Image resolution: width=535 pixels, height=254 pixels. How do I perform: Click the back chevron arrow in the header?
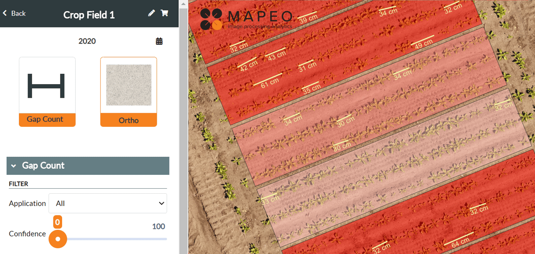click(5, 13)
